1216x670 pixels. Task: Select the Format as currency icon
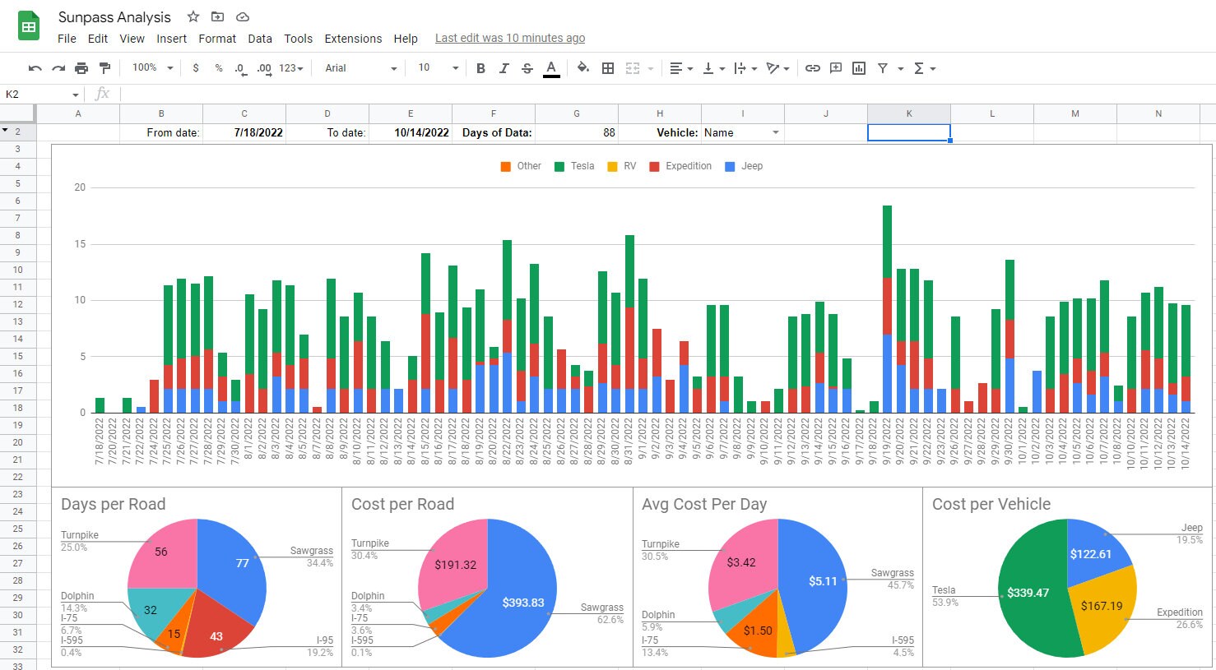[196, 68]
